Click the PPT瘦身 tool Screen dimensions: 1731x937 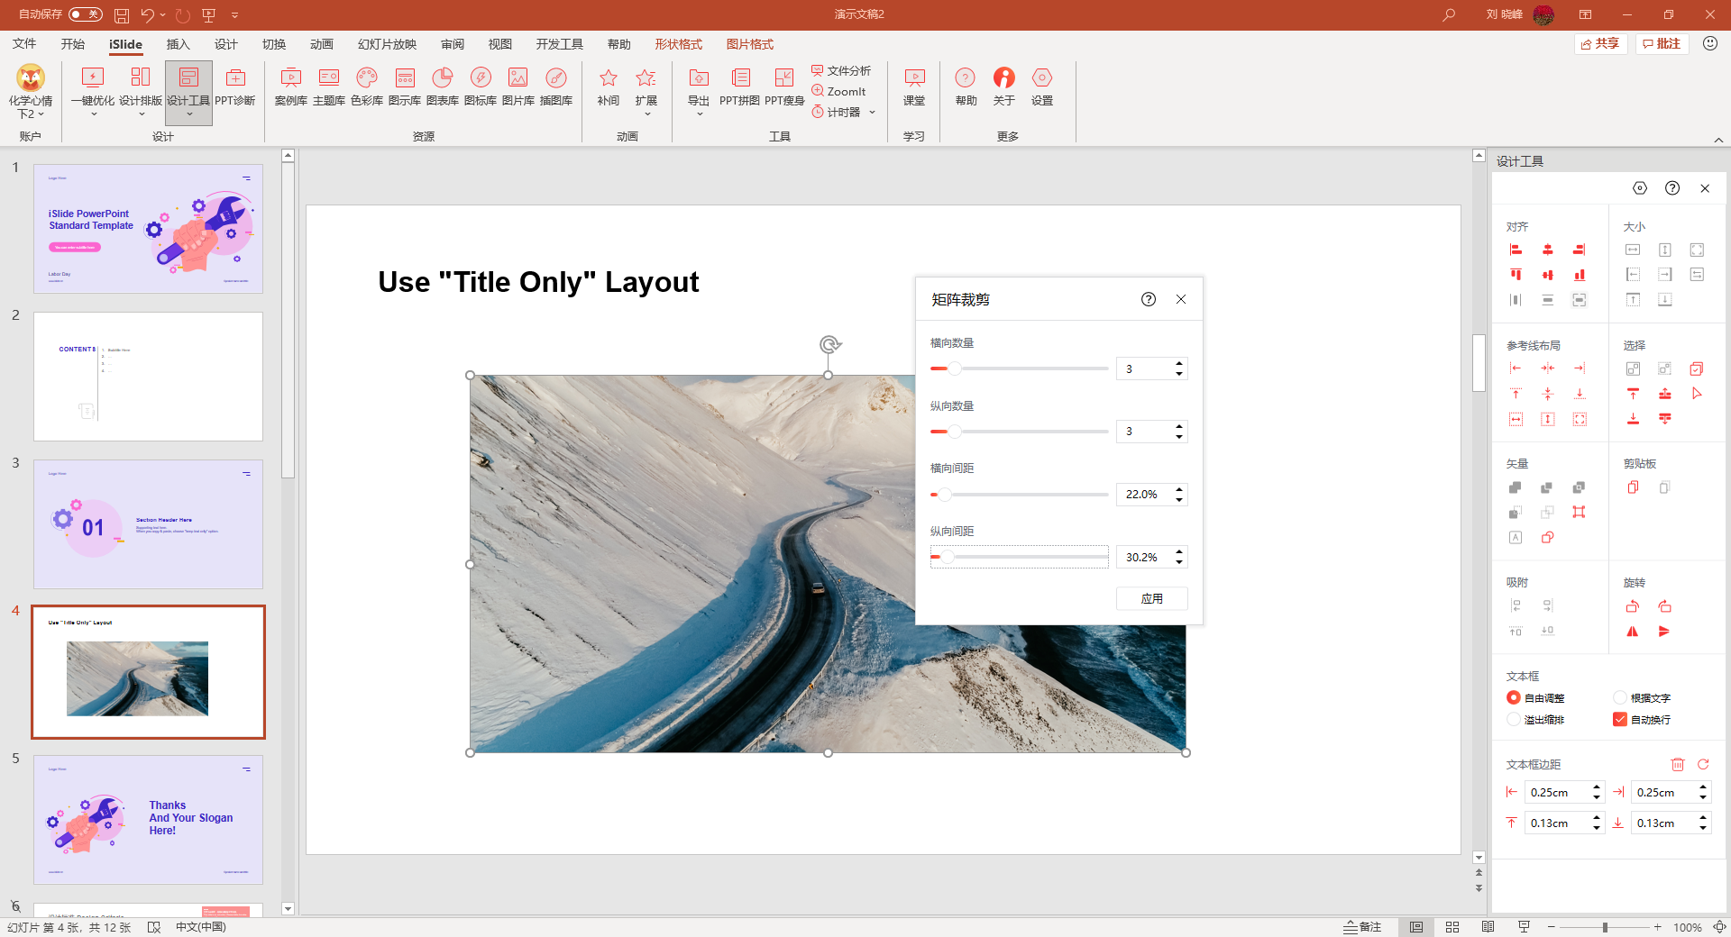(x=783, y=86)
